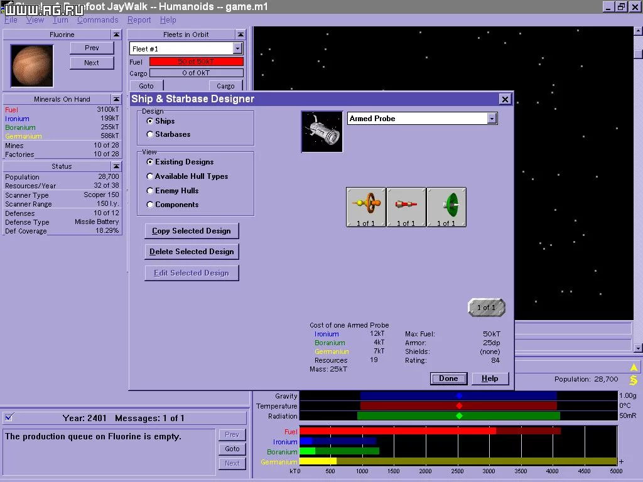Click the star map scrollbar down arrow
Viewport: 643px width, 482px height.
pos(638,348)
